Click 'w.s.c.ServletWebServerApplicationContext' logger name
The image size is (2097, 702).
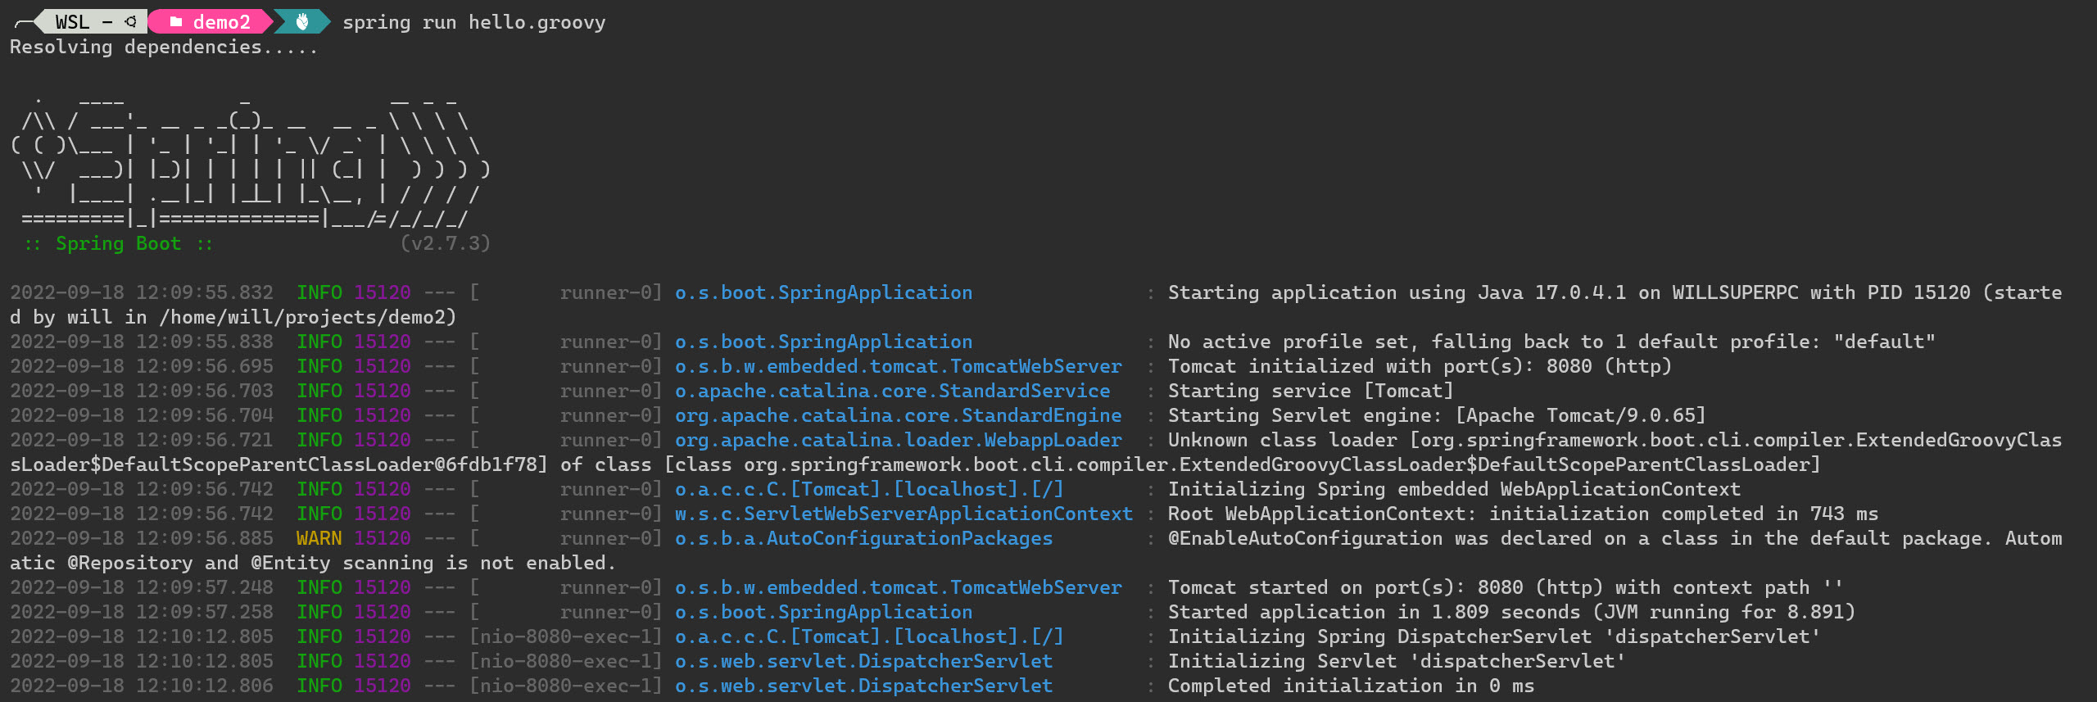pyautogui.click(x=904, y=514)
